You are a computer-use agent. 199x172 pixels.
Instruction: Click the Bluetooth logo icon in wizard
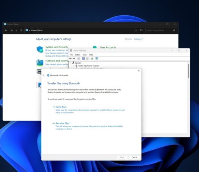point(48,75)
